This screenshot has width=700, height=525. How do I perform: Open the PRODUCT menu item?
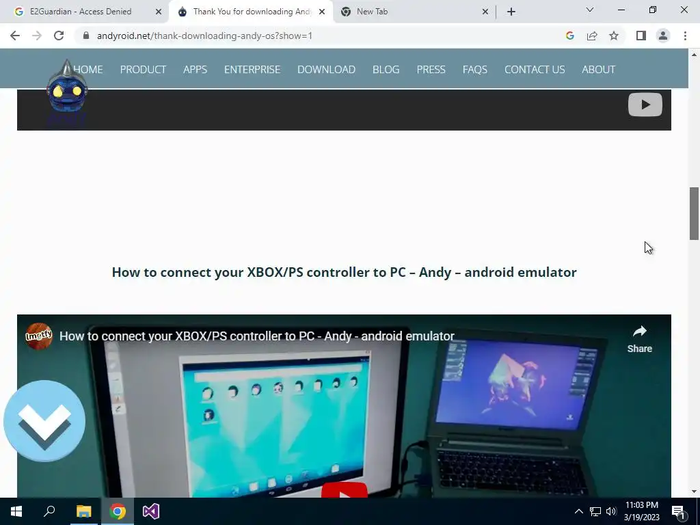pos(143,70)
